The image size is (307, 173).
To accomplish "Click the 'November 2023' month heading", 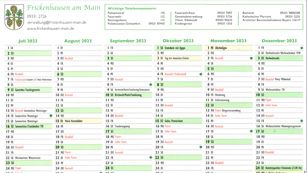I will pyautogui.click(x=229, y=41).
